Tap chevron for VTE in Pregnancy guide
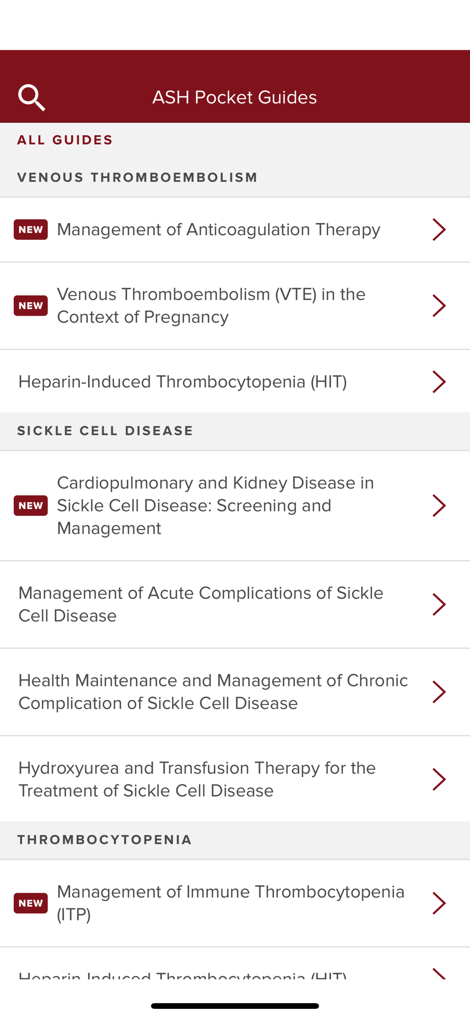The height and width of the screenshot is (1018, 470). (x=438, y=306)
